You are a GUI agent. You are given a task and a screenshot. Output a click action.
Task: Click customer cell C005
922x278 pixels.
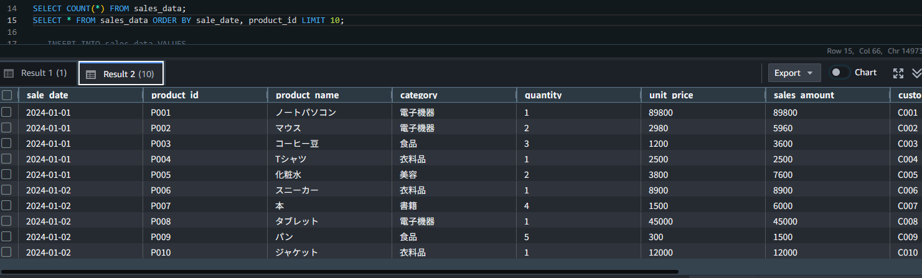[908, 175]
